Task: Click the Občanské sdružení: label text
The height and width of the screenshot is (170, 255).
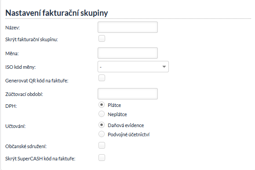Action: coord(26,146)
